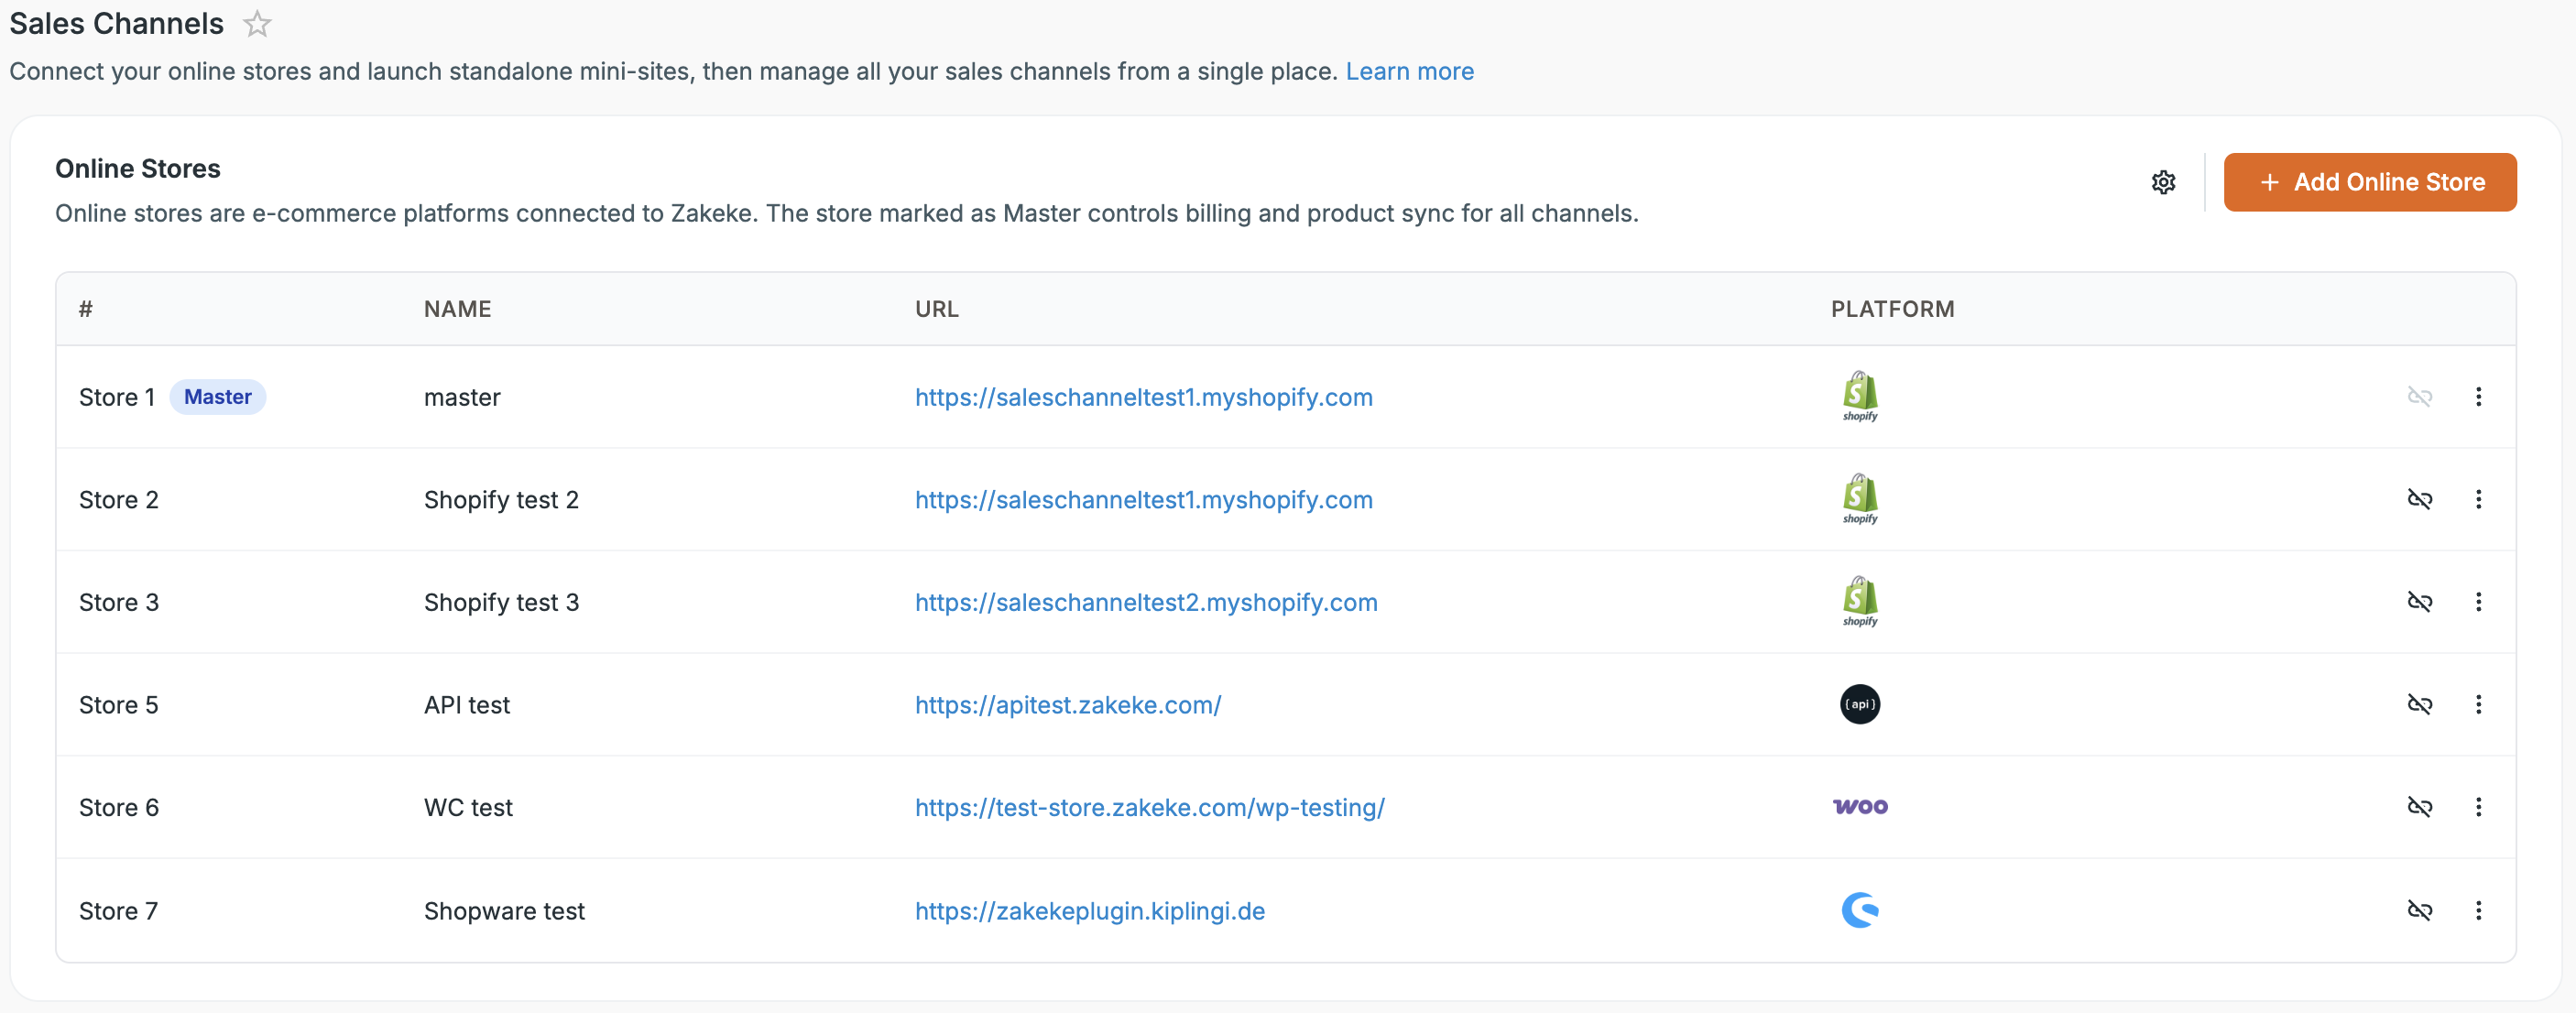This screenshot has width=2576, height=1013.
Task: Open Online Stores settings gear
Action: coord(2163,182)
